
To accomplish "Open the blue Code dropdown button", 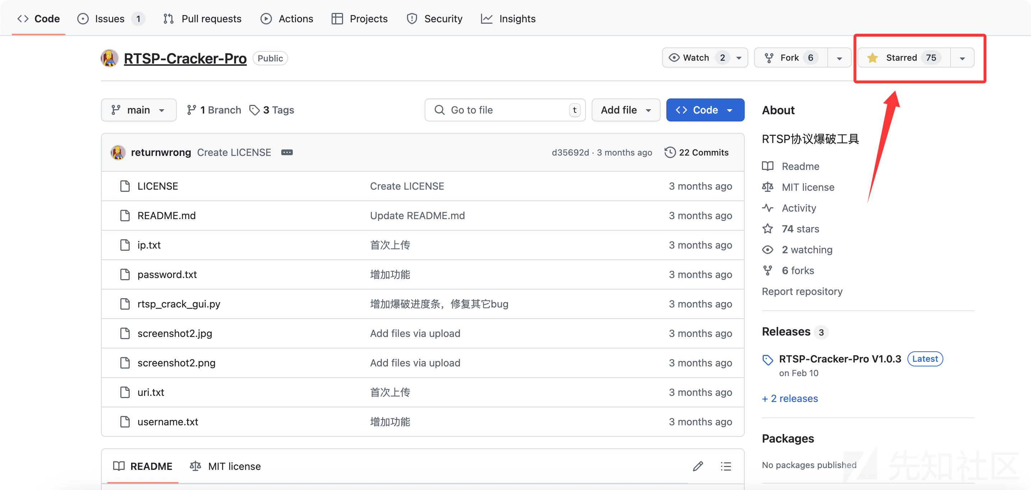I will pyautogui.click(x=705, y=110).
